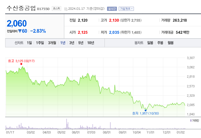
Task: Click the current price 2,060
Action: click(17, 23)
